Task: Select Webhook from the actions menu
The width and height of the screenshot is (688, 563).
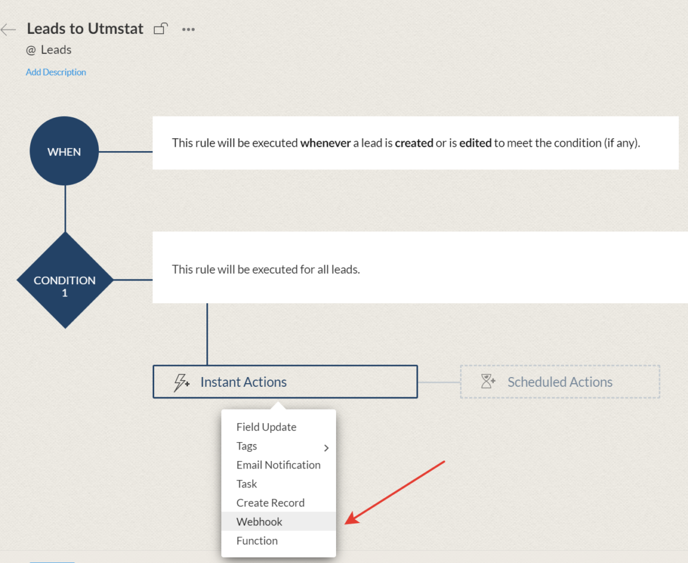Action: [x=259, y=521]
